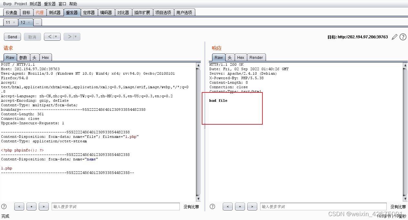This screenshot has width=408, height=220.
Task: Click the 取消 cancel button
Action: 32,37
